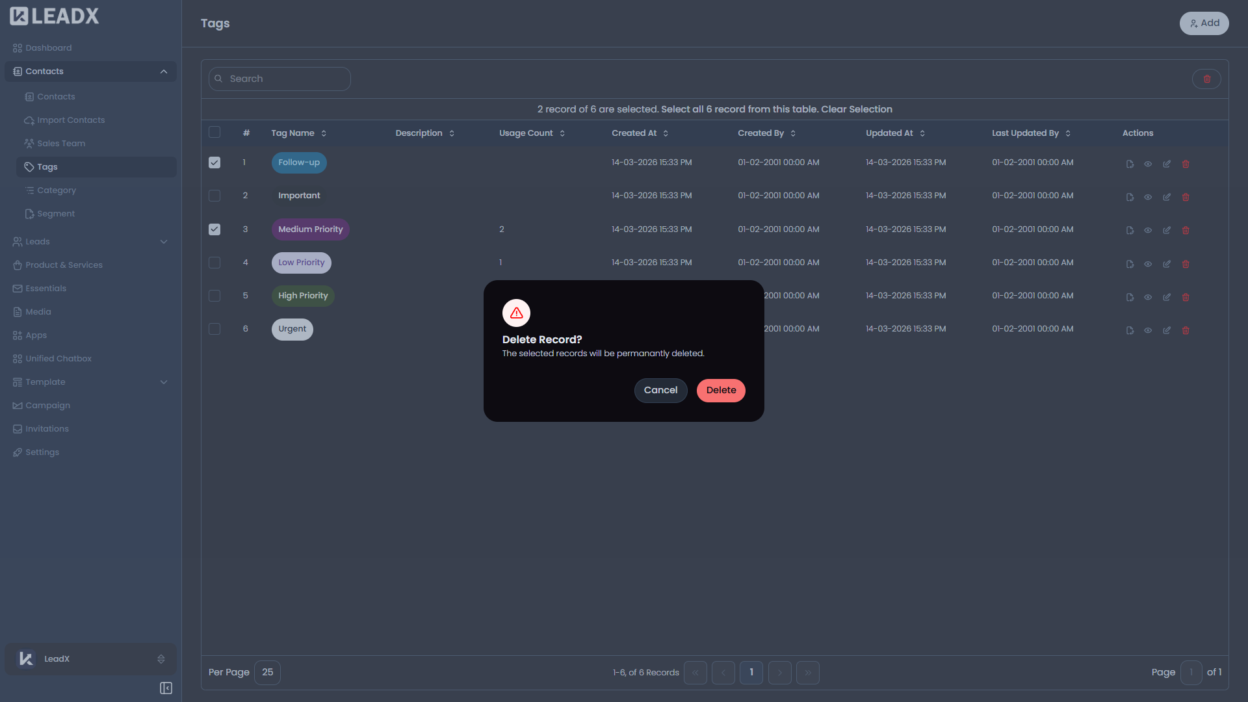This screenshot has height=702, width=1248.
Task: Click the LeadX logo at top left
Action: [55, 16]
